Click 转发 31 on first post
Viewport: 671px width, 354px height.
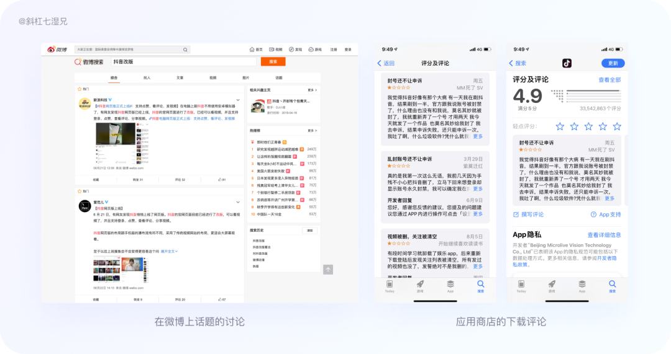click(138, 180)
